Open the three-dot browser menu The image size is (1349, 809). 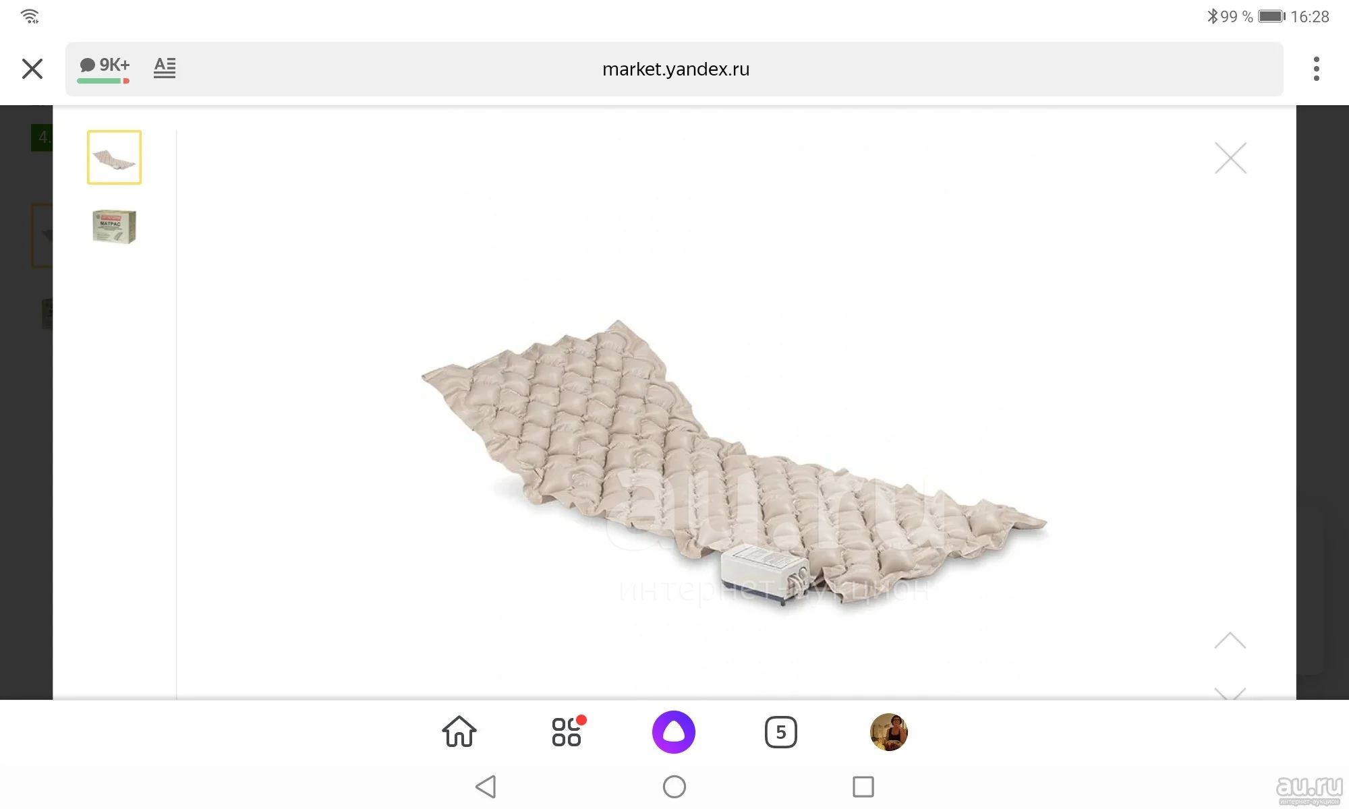[1316, 69]
